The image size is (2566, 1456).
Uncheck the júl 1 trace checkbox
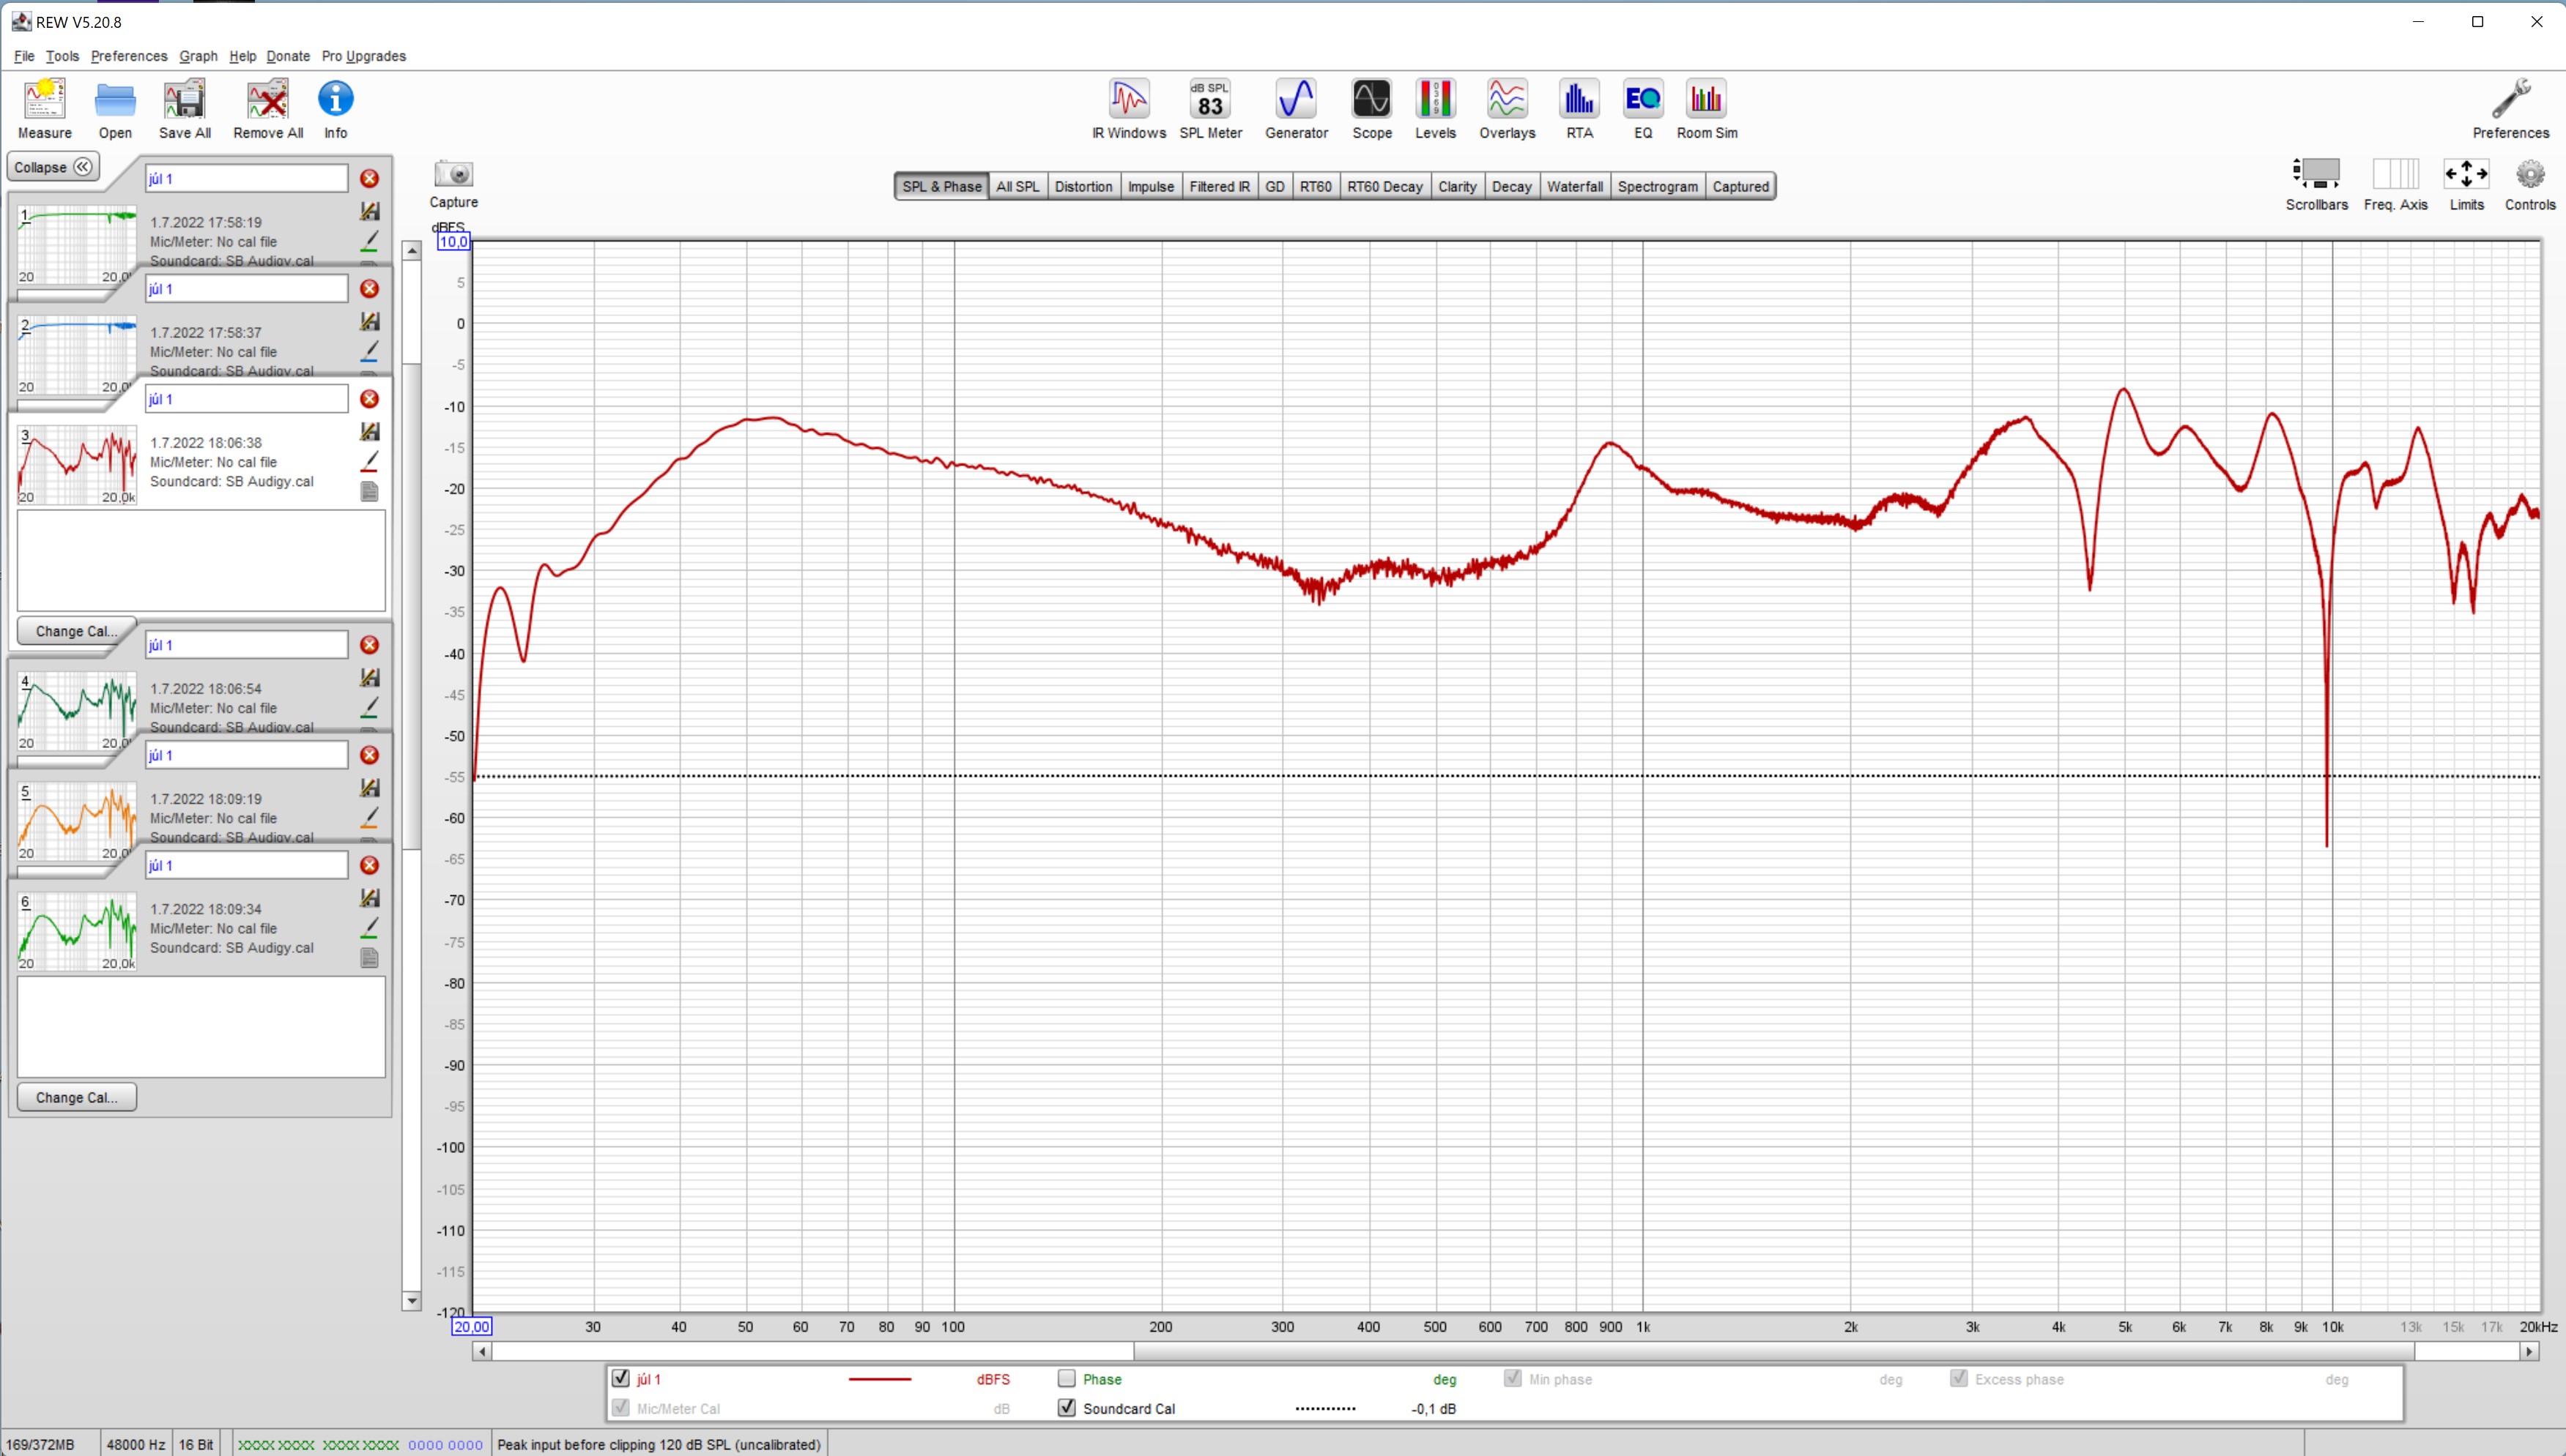(x=620, y=1379)
